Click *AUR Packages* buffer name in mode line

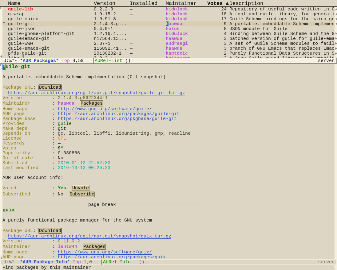coord(39,61)
